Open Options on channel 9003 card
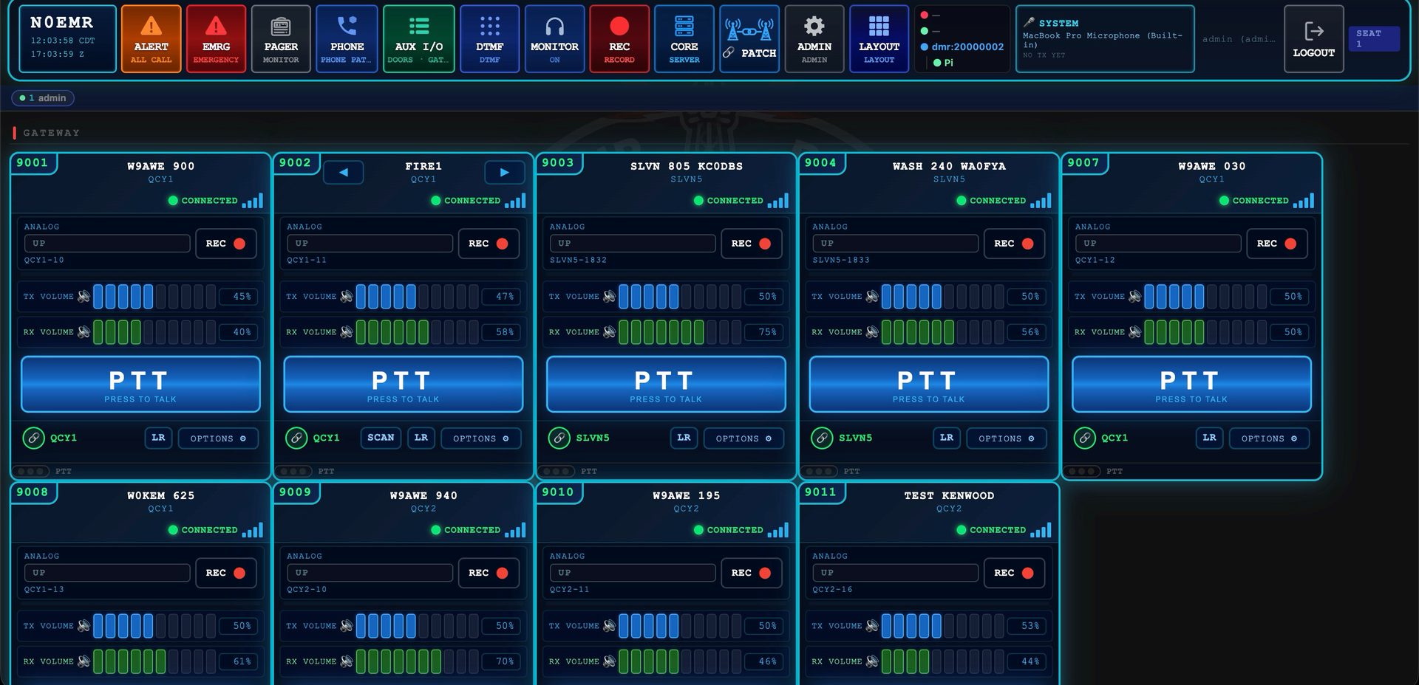This screenshot has width=1419, height=685. point(743,438)
